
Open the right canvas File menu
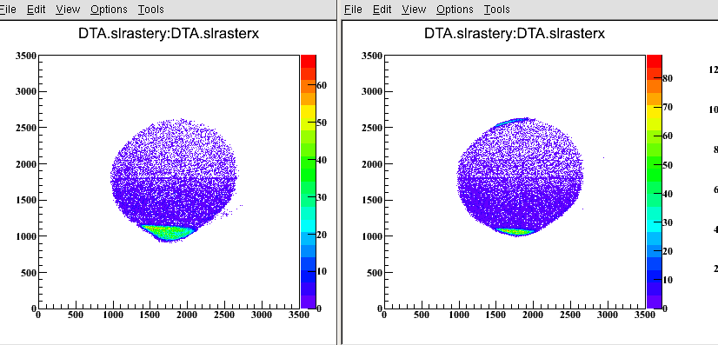click(x=353, y=10)
